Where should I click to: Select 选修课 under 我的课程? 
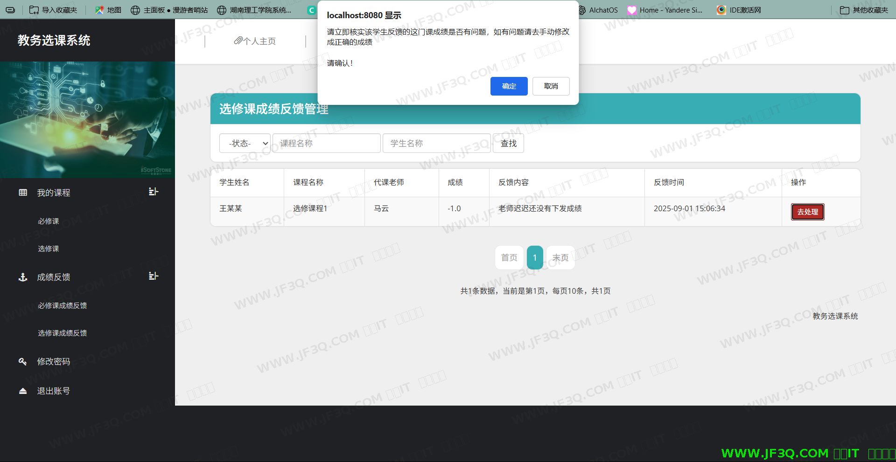[x=49, y=248]
